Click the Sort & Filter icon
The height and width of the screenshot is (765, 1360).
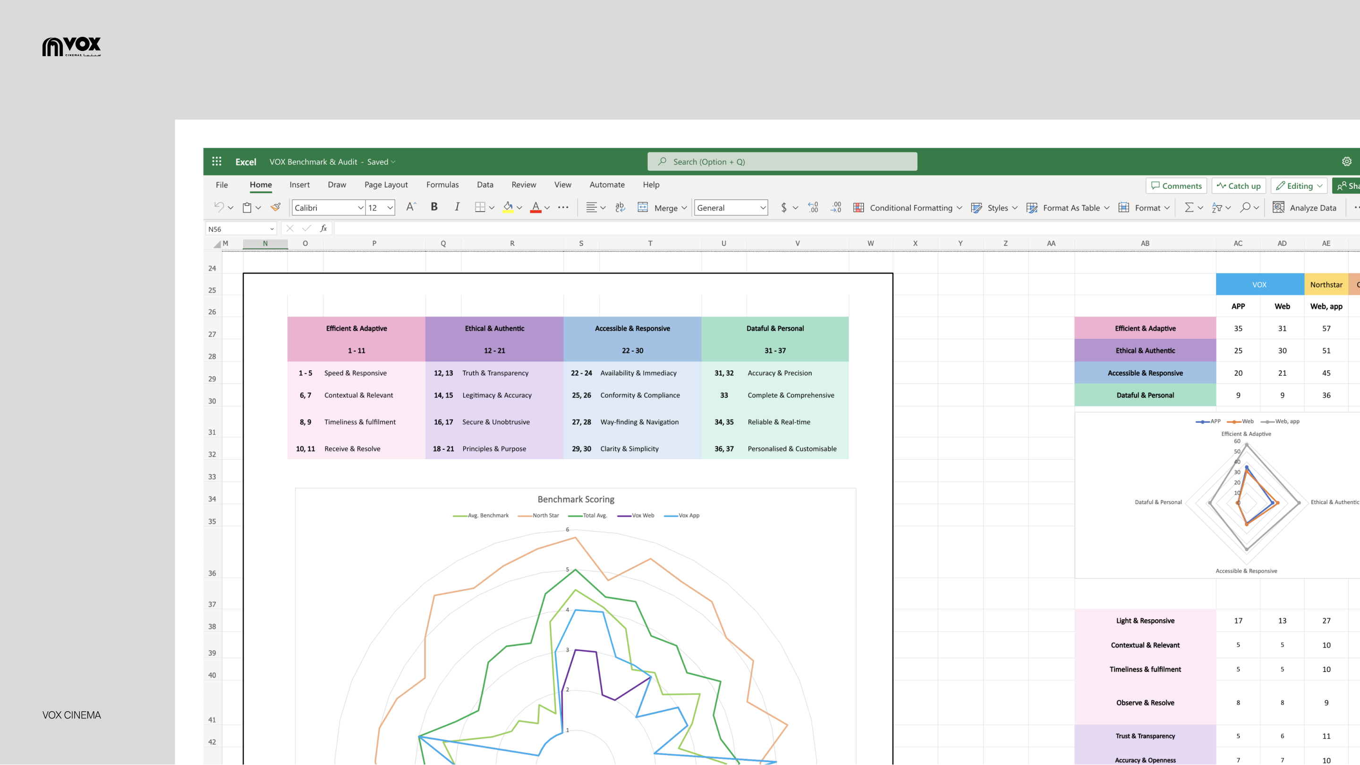tap(1217, 207)
